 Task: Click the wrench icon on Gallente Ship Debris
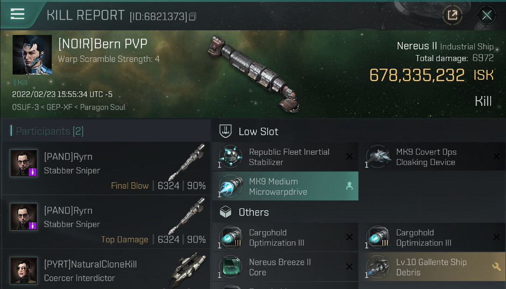[496, 267]
